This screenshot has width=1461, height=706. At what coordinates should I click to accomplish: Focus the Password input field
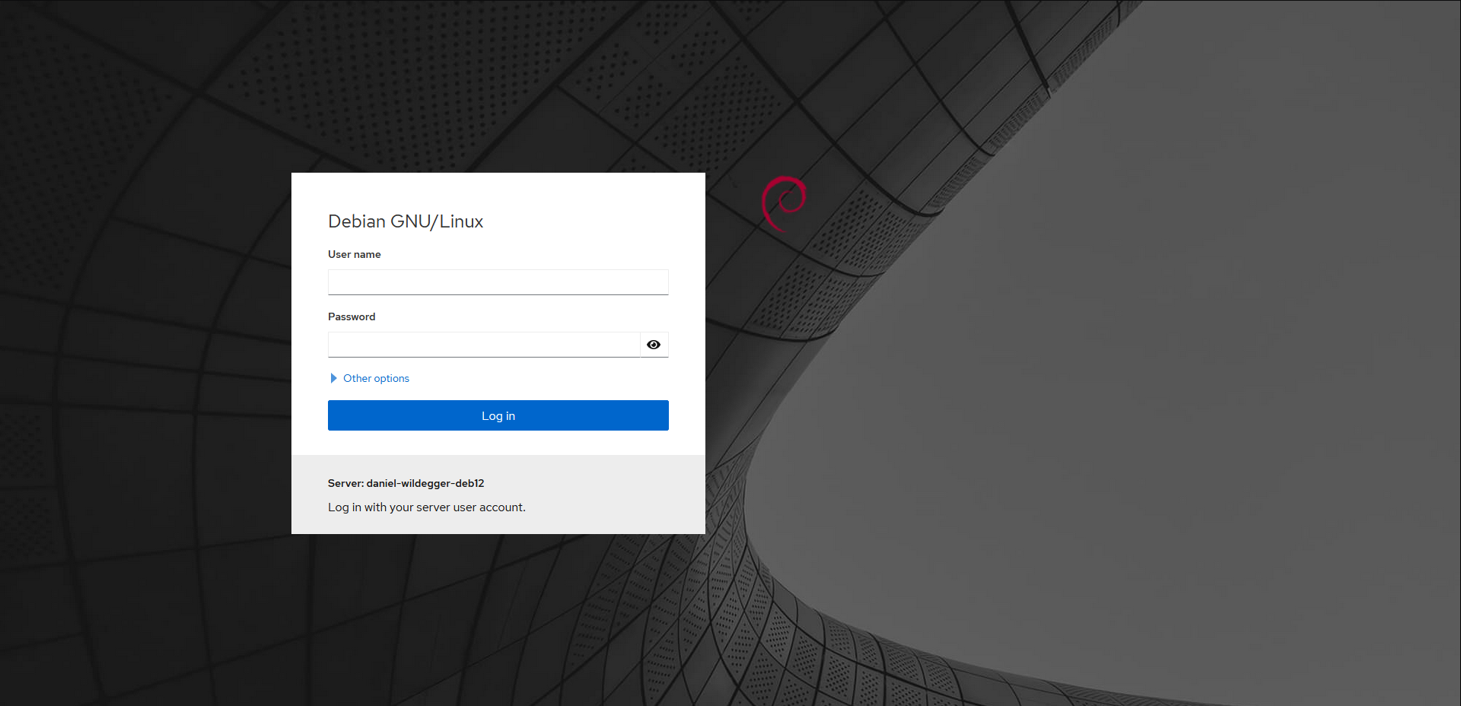[483, 344]
